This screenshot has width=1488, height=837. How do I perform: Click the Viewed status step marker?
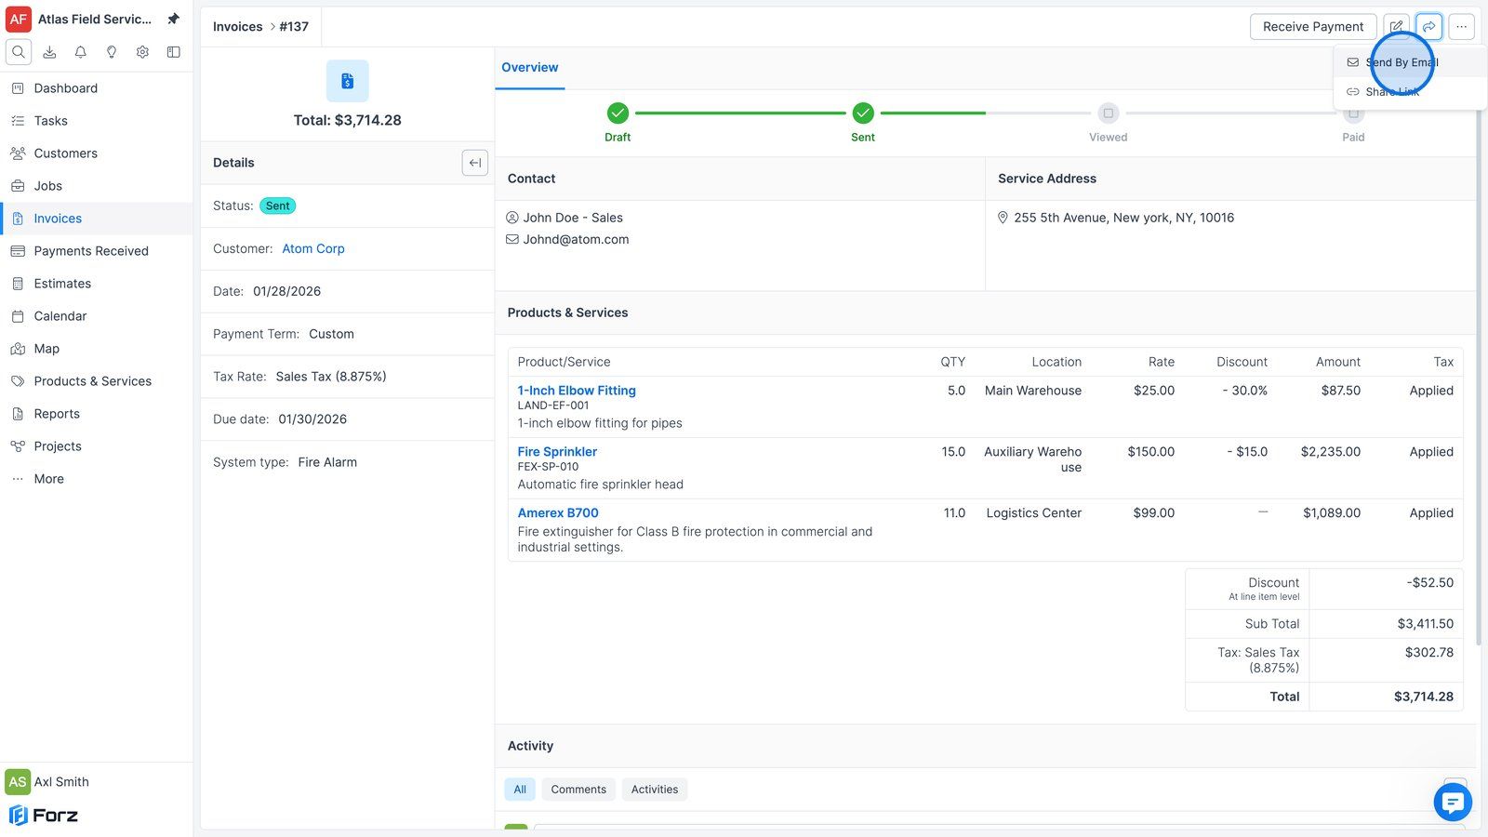1109,113
